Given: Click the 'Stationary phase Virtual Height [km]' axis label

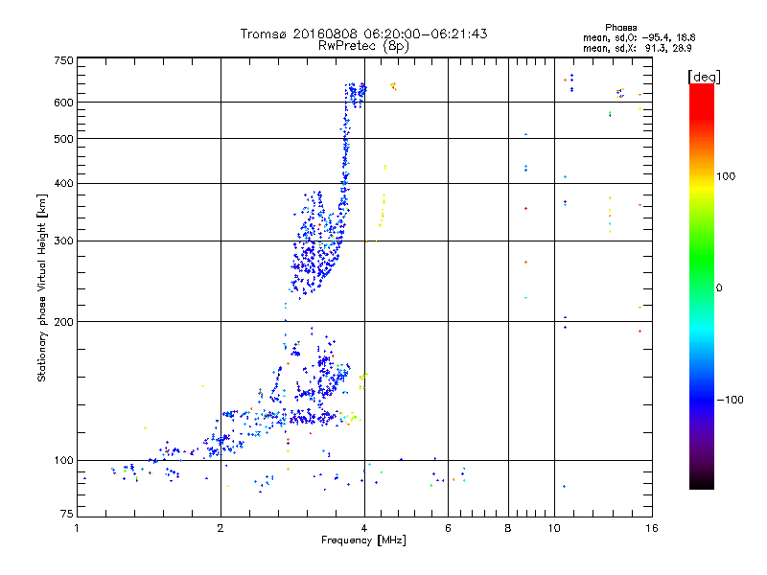Looking at the screenshot, I should coord(42,287).
